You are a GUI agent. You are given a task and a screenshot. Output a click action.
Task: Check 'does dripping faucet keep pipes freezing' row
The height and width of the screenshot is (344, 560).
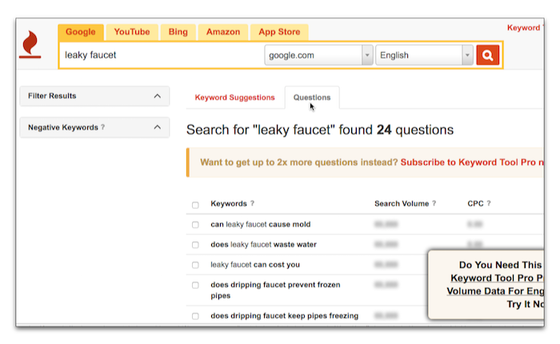[x=195, y=316]
